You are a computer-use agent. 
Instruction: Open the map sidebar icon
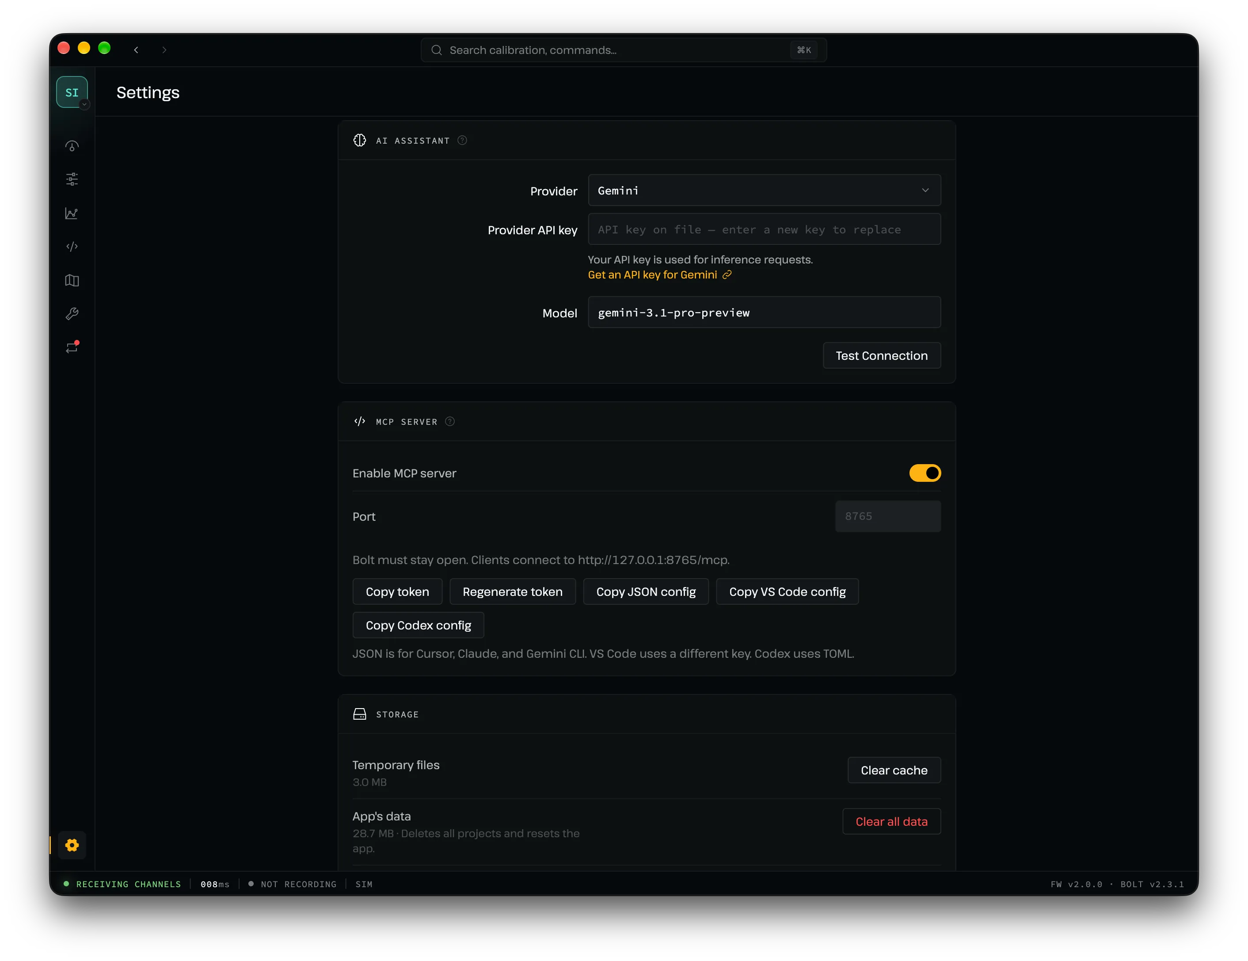click(x=72, y=280)
